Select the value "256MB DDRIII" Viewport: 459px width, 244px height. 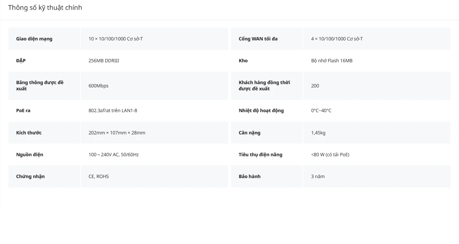pyautogui.click(x=104, y=61)
